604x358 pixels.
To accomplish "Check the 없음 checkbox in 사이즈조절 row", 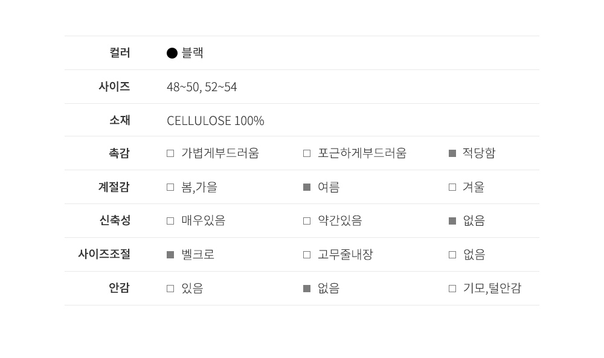I will (x=452, y=255).
